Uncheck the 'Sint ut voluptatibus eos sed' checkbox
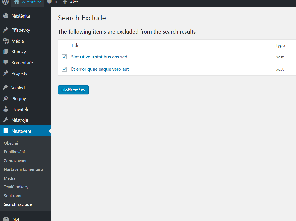The width and height of the screenshot is (296, 221). 64,57
